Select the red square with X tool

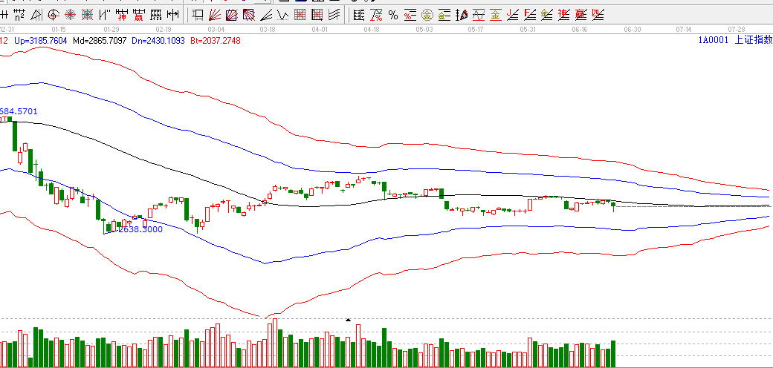tap(88, 14)
